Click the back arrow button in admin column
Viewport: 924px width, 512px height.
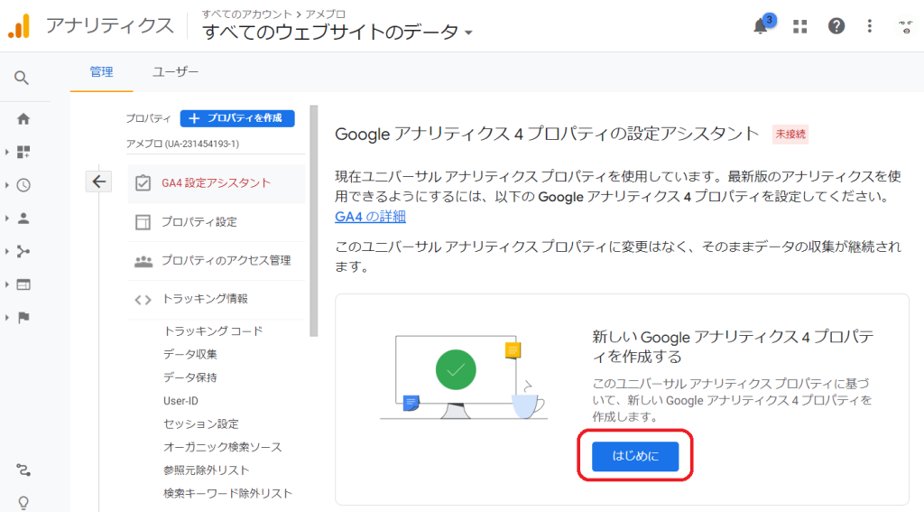click(x=98, y=182)
